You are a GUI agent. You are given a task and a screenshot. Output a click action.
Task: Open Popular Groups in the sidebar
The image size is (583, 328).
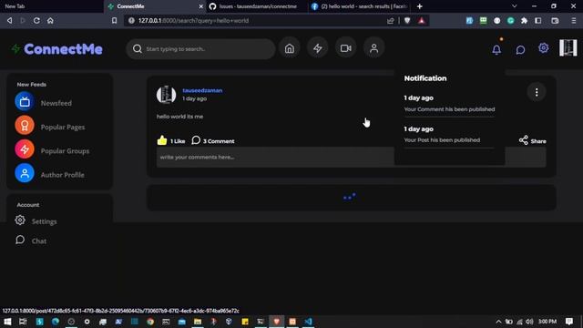coord(53,149)
